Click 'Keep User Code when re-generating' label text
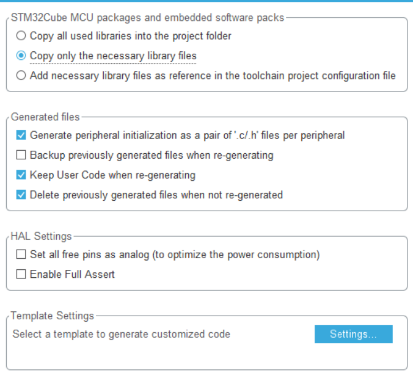413x373 pixels. tap(112, 175)
